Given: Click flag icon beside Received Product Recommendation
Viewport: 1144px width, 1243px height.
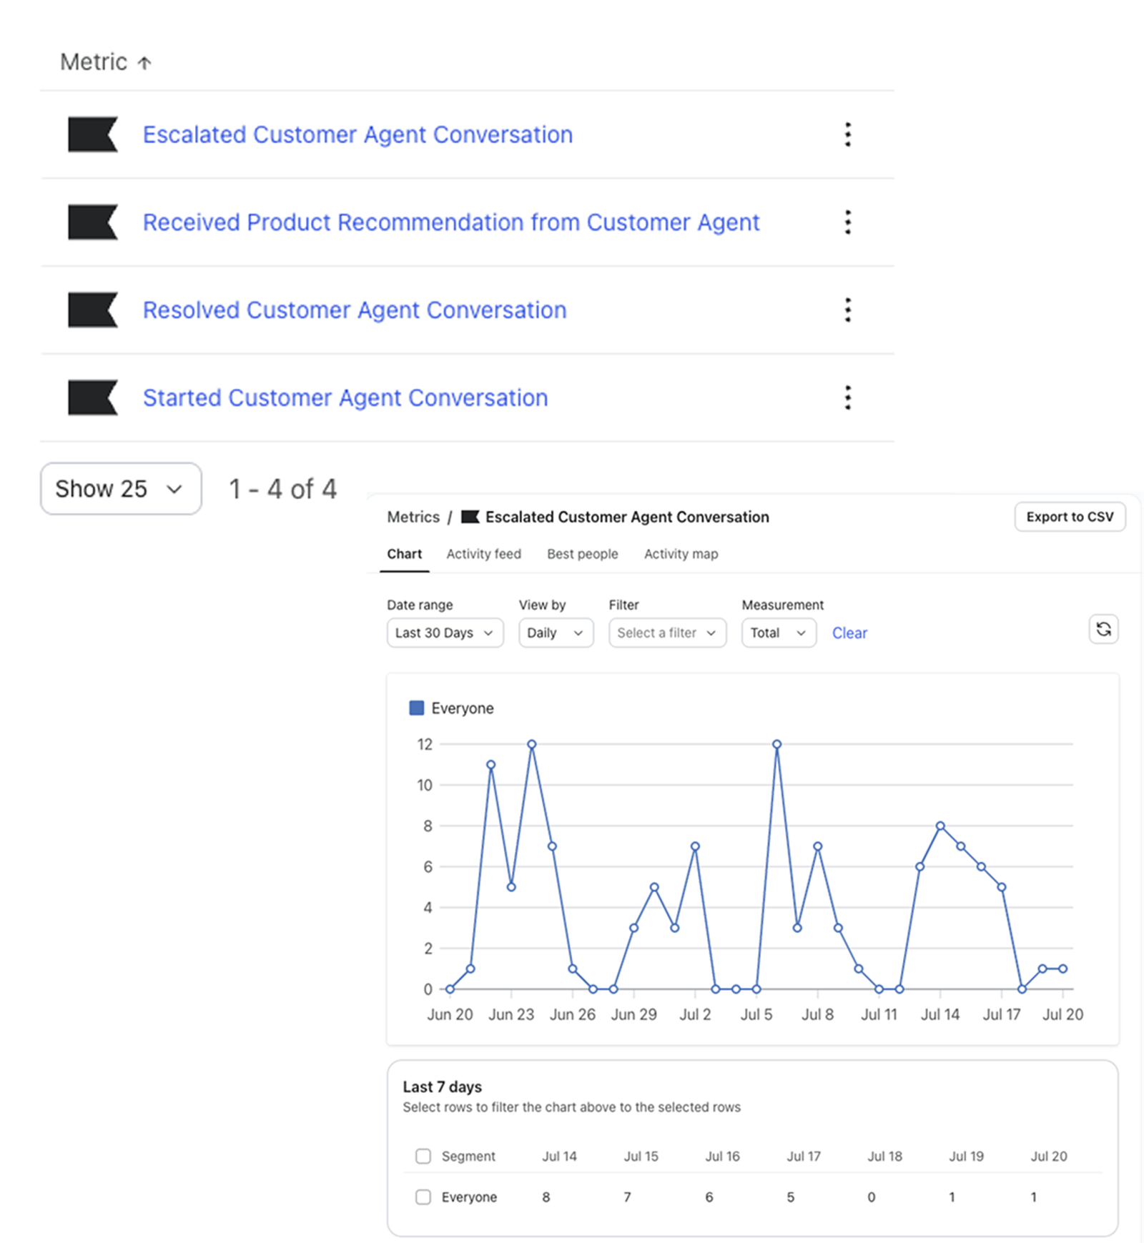Looking at the screenshot, I should click(x=93, y=222).
